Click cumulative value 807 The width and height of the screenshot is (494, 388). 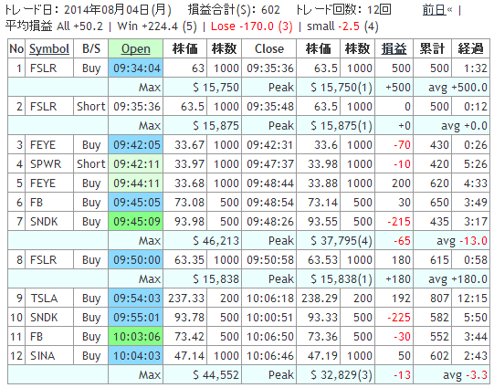coord(439,299)
